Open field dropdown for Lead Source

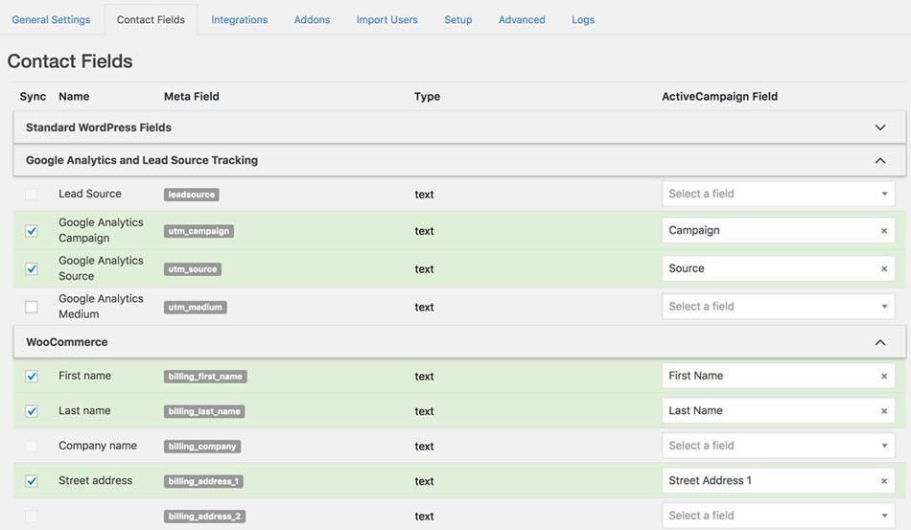pos(778,194)
